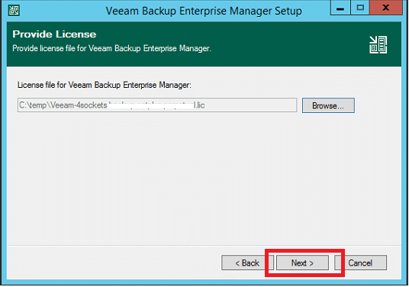Viewport: 409px width, 287px height.
Task: Click 'Provide license file for Veeam Backup' subtitle
Action: pos(112,49)
